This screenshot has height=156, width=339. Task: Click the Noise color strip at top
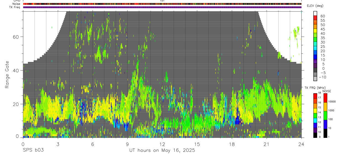coord(162,4)
